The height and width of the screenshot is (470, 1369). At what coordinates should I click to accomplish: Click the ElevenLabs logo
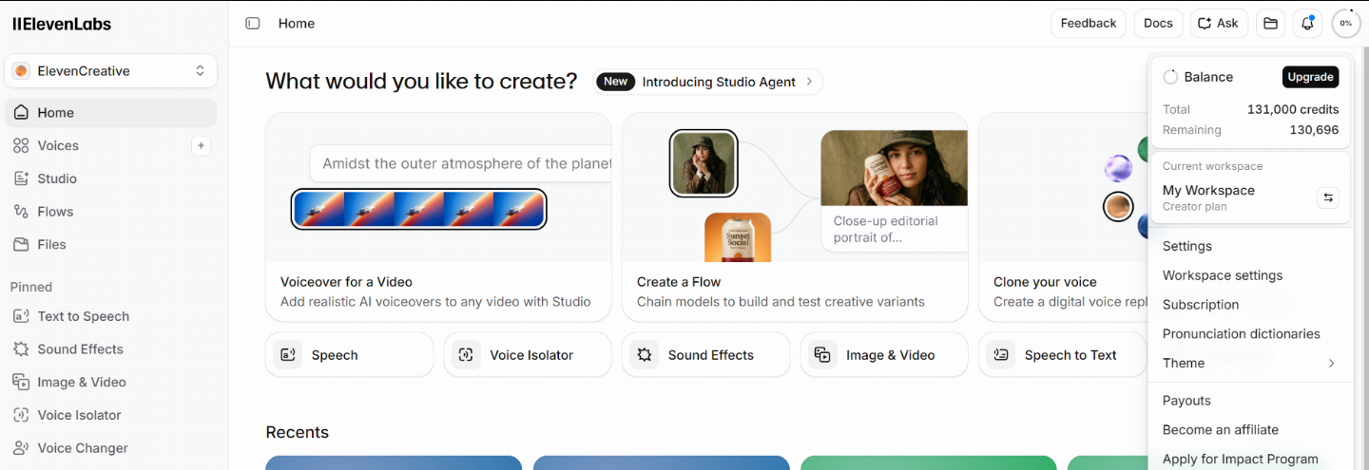pos(62,24)
